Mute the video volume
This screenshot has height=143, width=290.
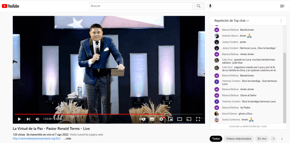tap(37, 119)
